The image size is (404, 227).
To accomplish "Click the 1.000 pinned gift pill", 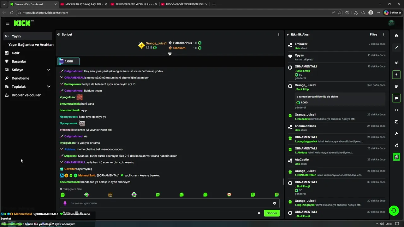I will 68,61.
